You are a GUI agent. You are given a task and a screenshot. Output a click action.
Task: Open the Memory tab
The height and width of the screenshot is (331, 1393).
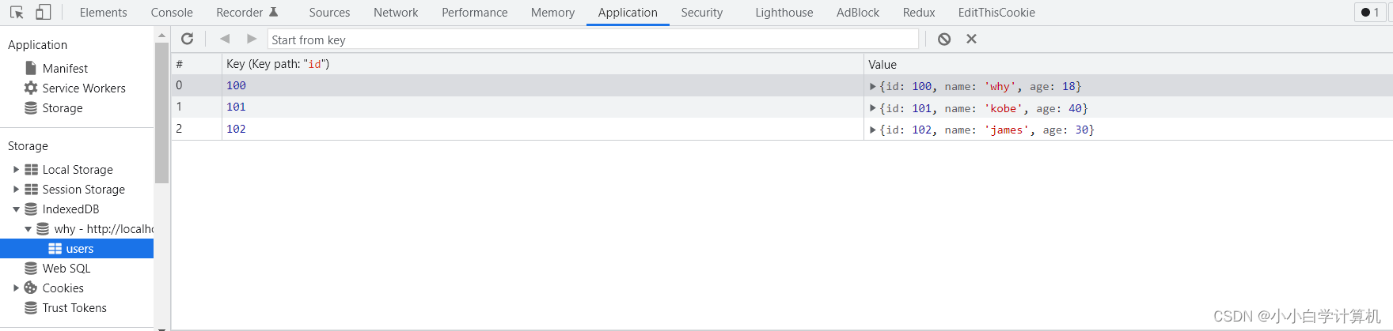[x=552, y=13]
